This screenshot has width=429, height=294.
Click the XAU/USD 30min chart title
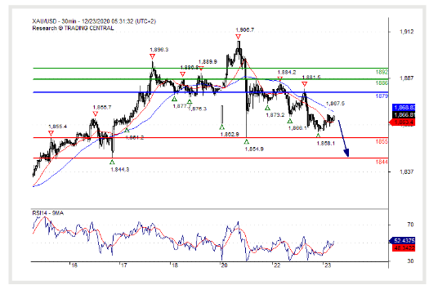94,21
